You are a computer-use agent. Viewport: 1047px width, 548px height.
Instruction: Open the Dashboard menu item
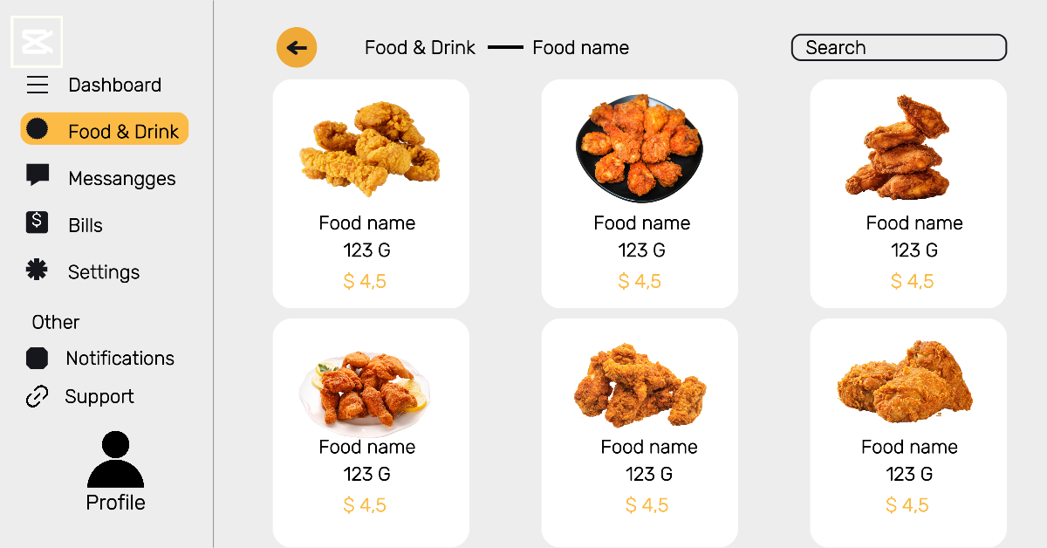pyautogui.click(x=114, y=85)
